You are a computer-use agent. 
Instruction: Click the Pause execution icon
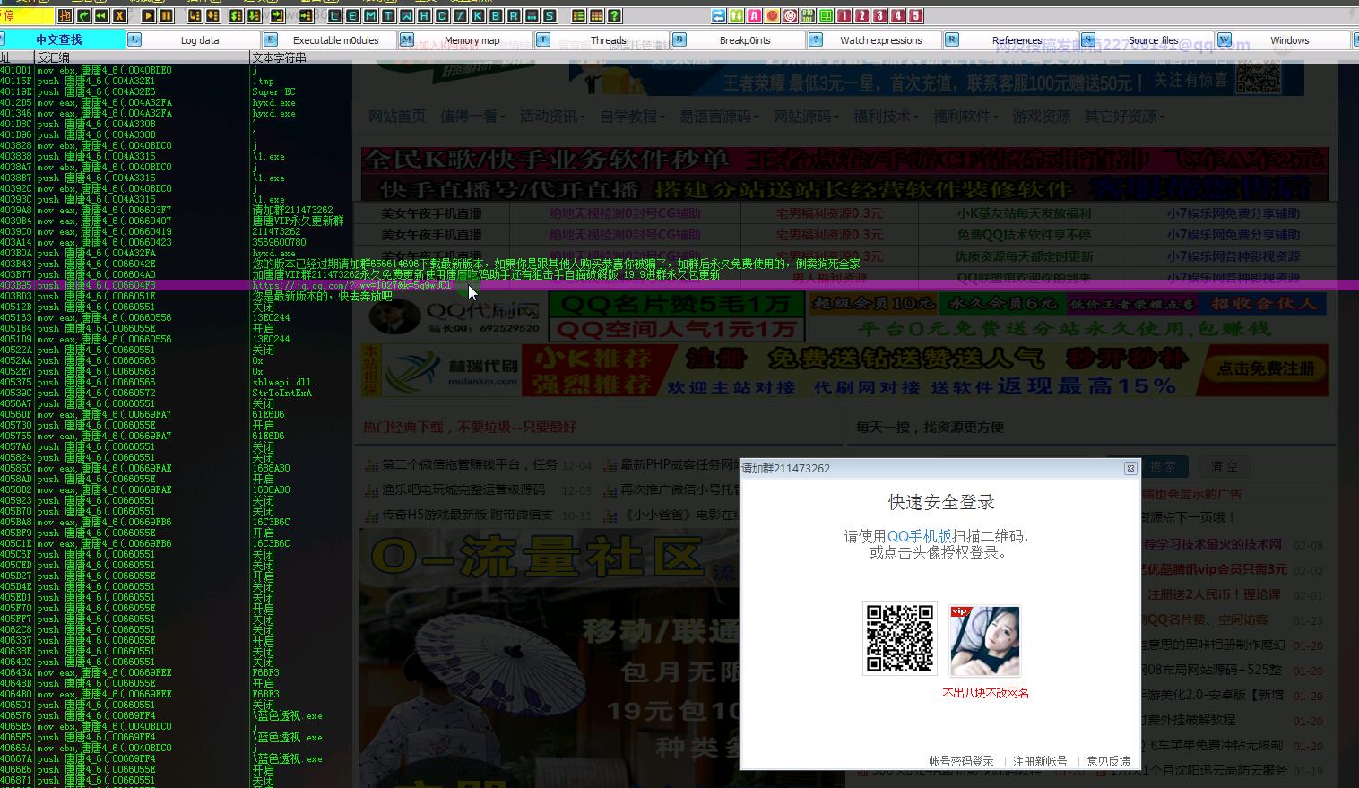pos(168,15)
